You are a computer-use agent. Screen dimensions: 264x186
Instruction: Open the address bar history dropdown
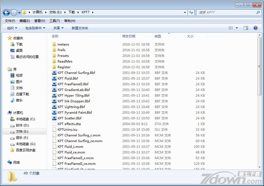tap(185, 12)
